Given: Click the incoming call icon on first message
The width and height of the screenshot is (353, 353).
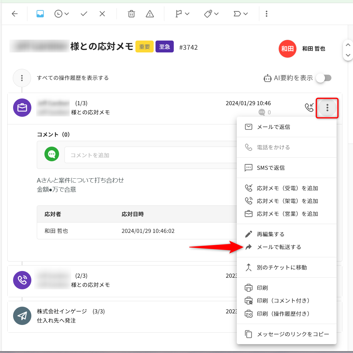Looking at the screenshot, I should click(x=309, y=107).
